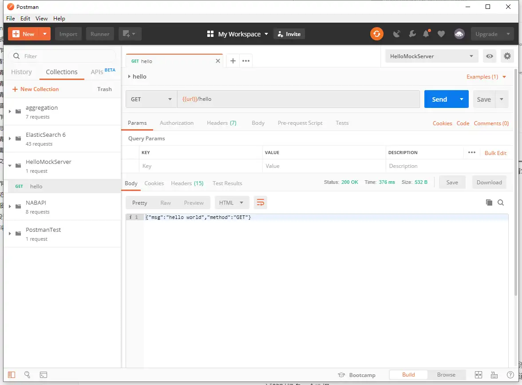Expand the ElasticSearch 6 collection
Screen dimensions: 522x385
click(10, 139)
